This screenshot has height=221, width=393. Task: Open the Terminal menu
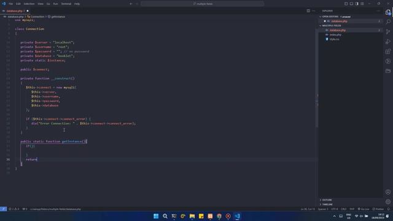pos(66,4)
